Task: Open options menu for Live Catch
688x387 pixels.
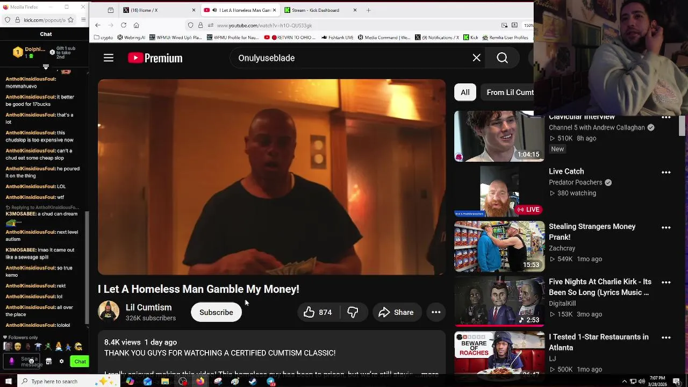Action: point(666,173)
